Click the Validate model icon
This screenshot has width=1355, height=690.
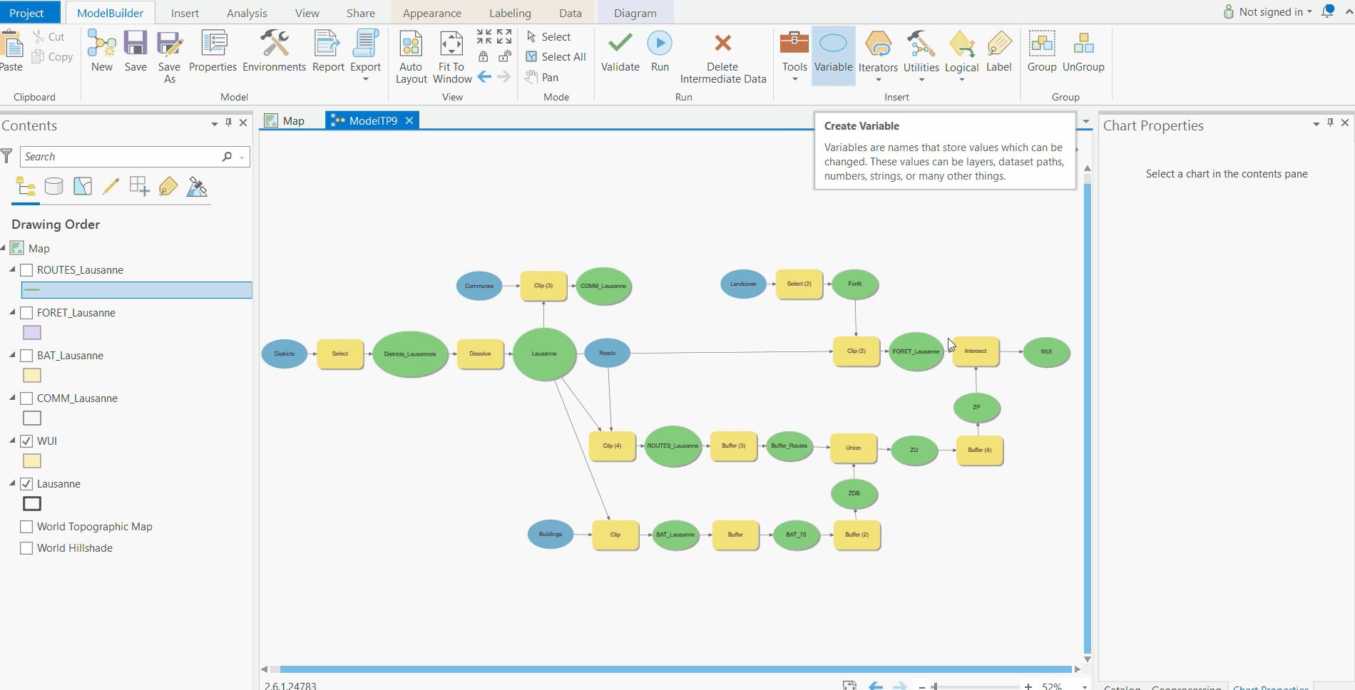point(620,52)
